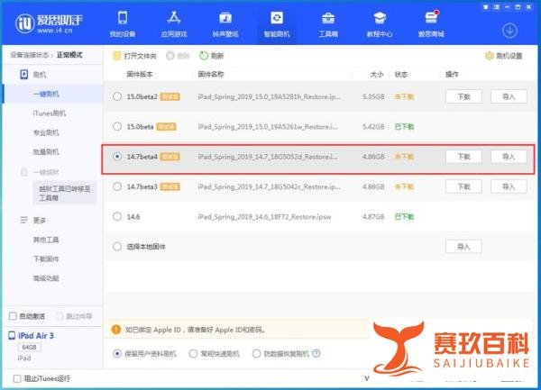Screen dimensions: 541x390
Task: Click the iPad_Spring_2019_14.6_18F72_Restore.ipsw filename
Action: [x=264, y=217]
